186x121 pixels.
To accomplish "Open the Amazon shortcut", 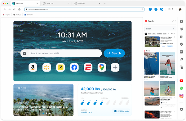I will coord(33,67).
